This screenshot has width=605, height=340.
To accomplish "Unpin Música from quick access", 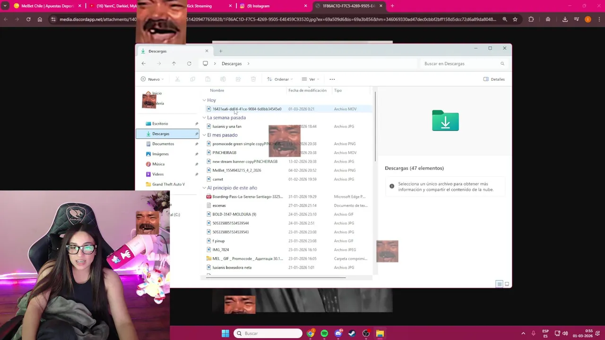I will pyautogui.click(x=197, y=164).
